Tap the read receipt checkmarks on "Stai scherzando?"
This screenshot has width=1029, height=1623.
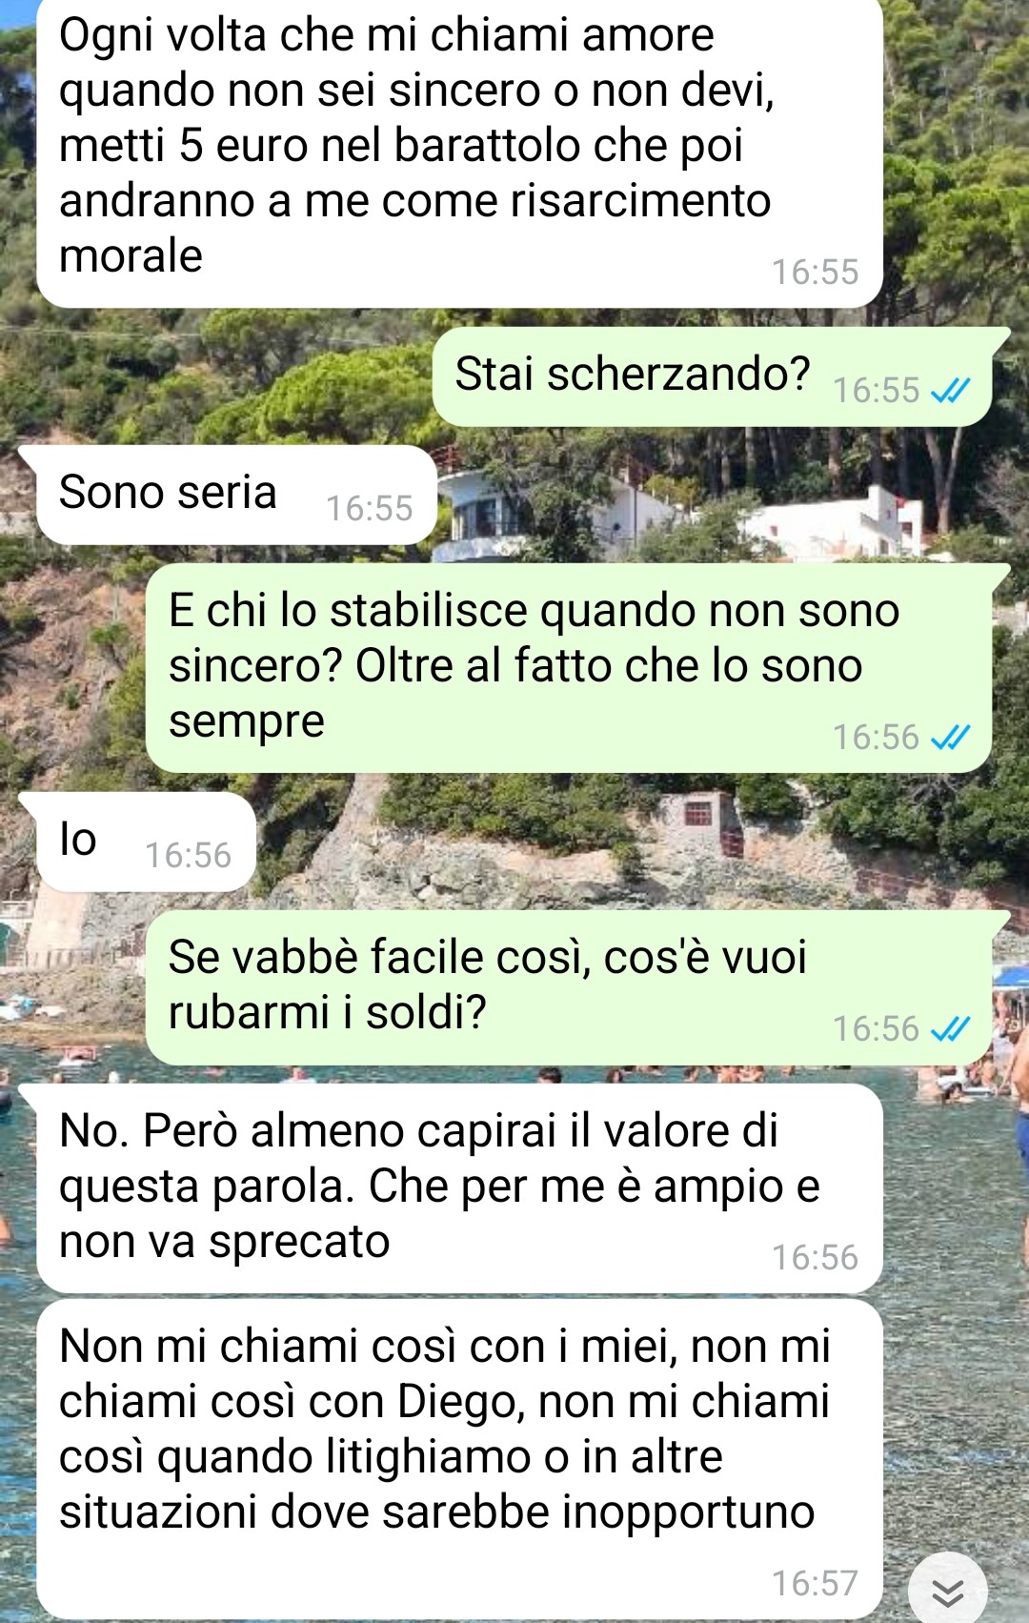[950, 390]
